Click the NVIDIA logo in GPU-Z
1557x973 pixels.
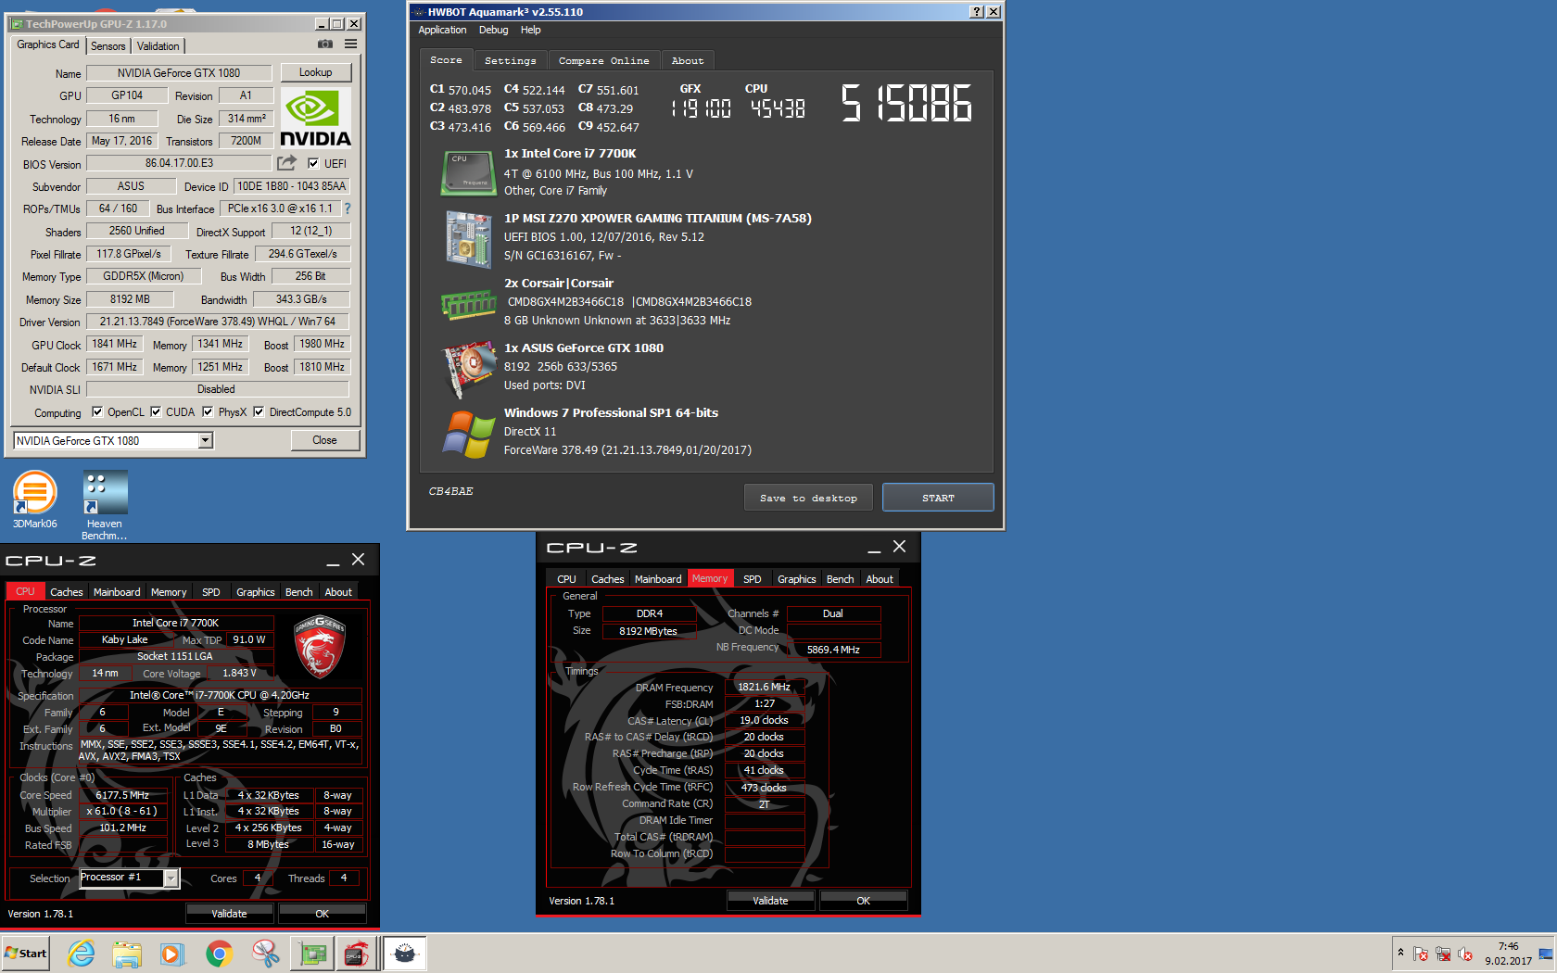[x=315, y=118]
